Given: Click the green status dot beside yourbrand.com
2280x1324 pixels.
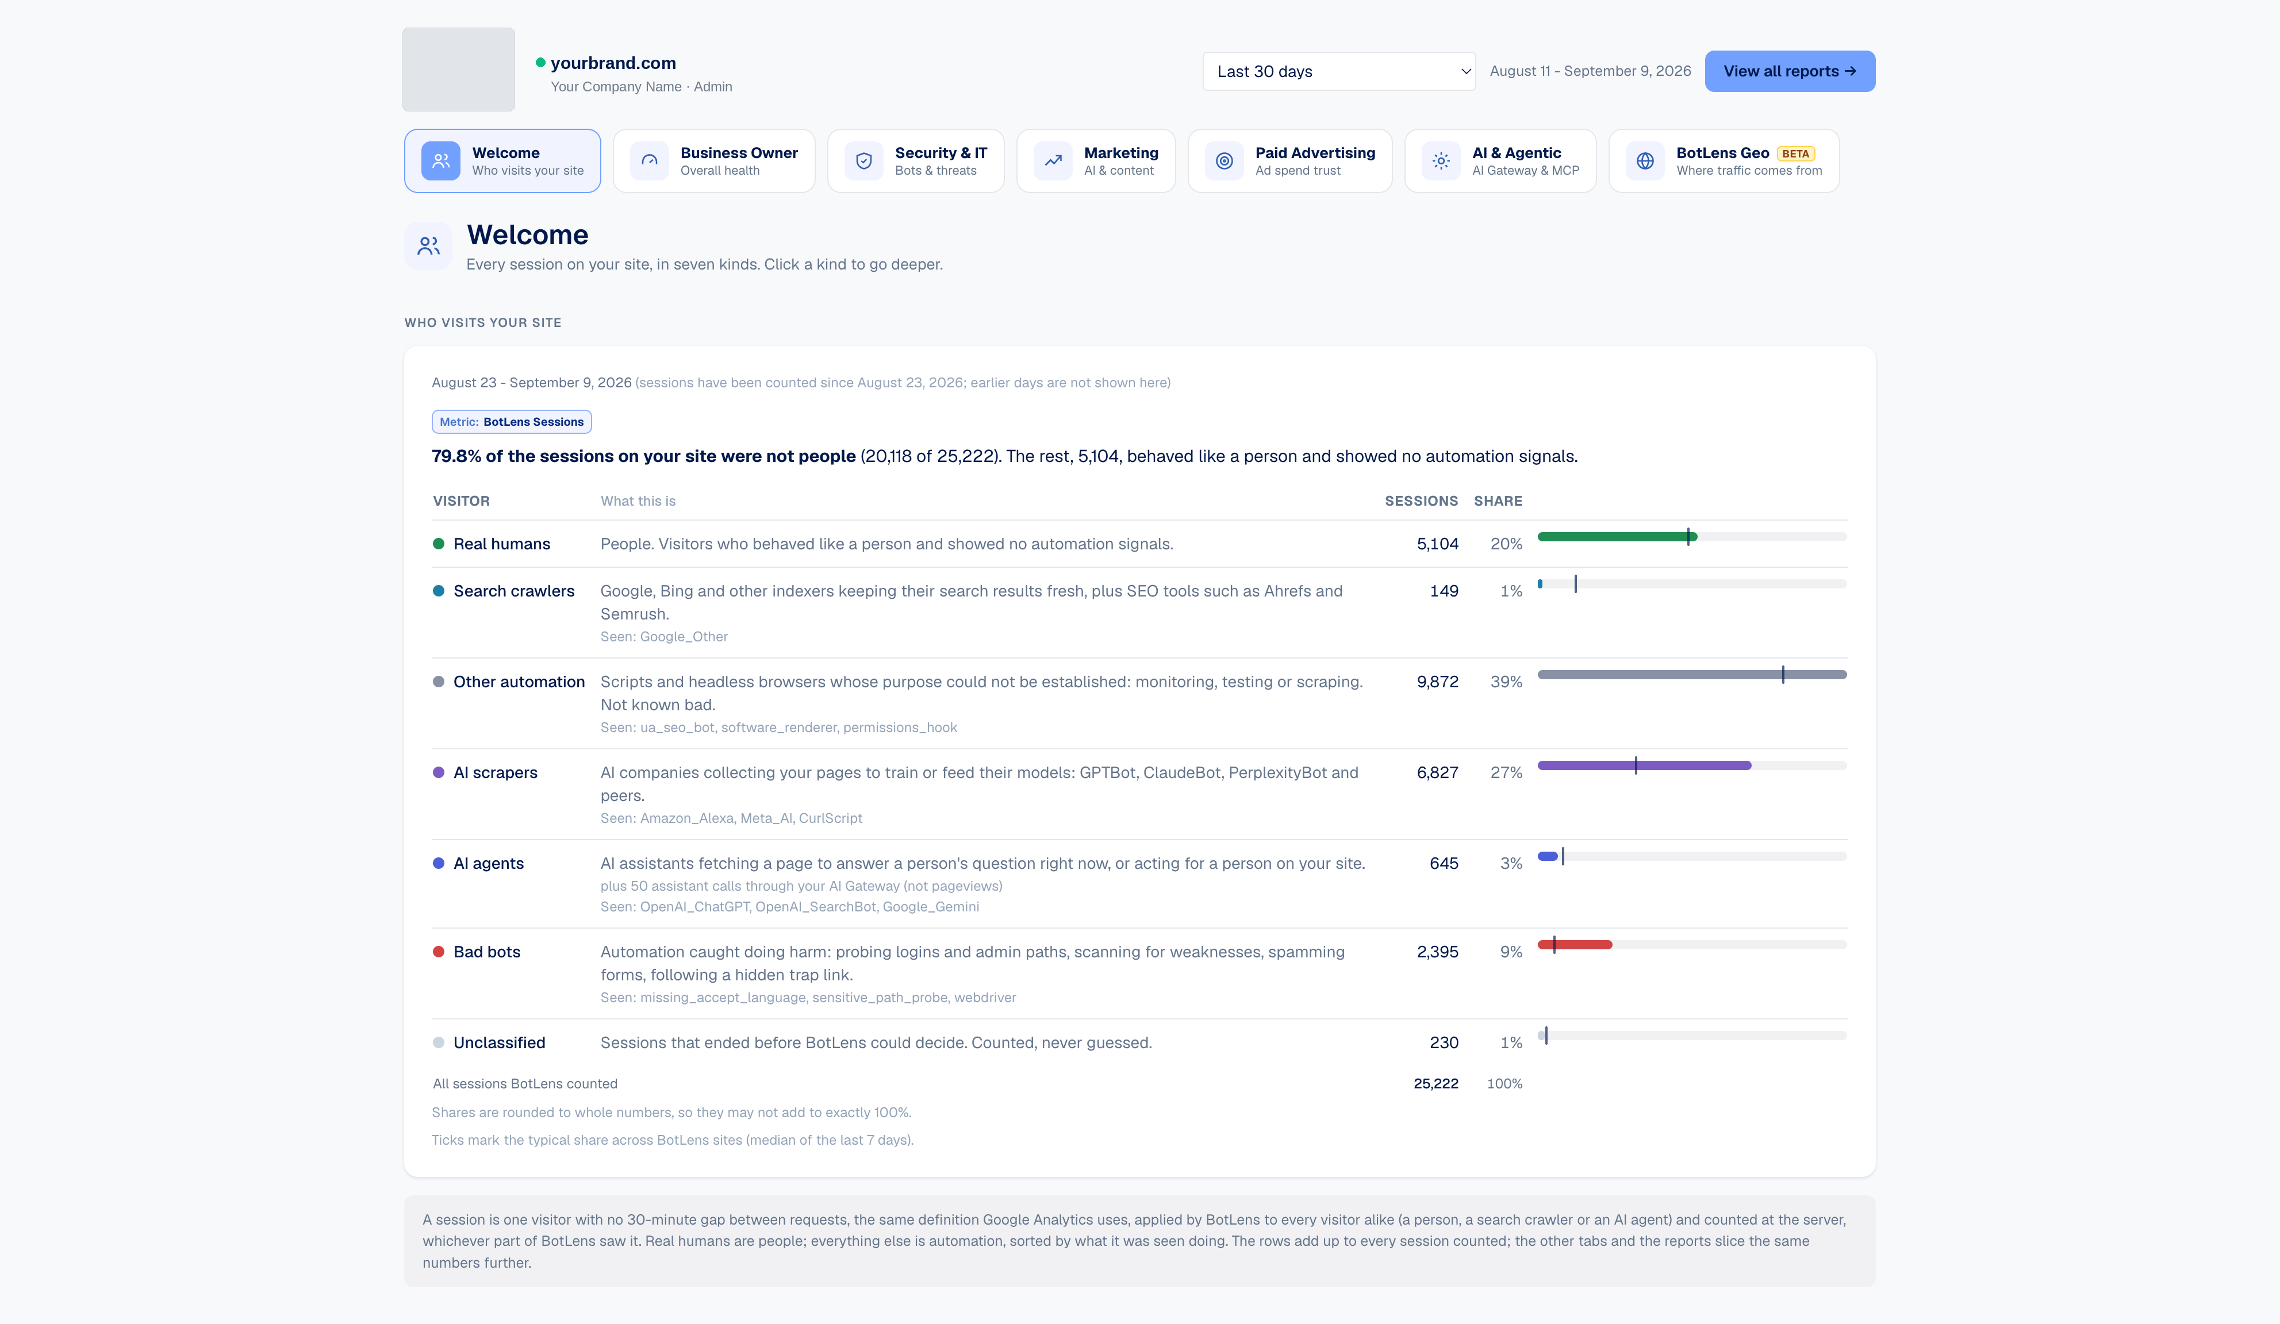Looking at the screenshot, I should [x=540, y=63].
